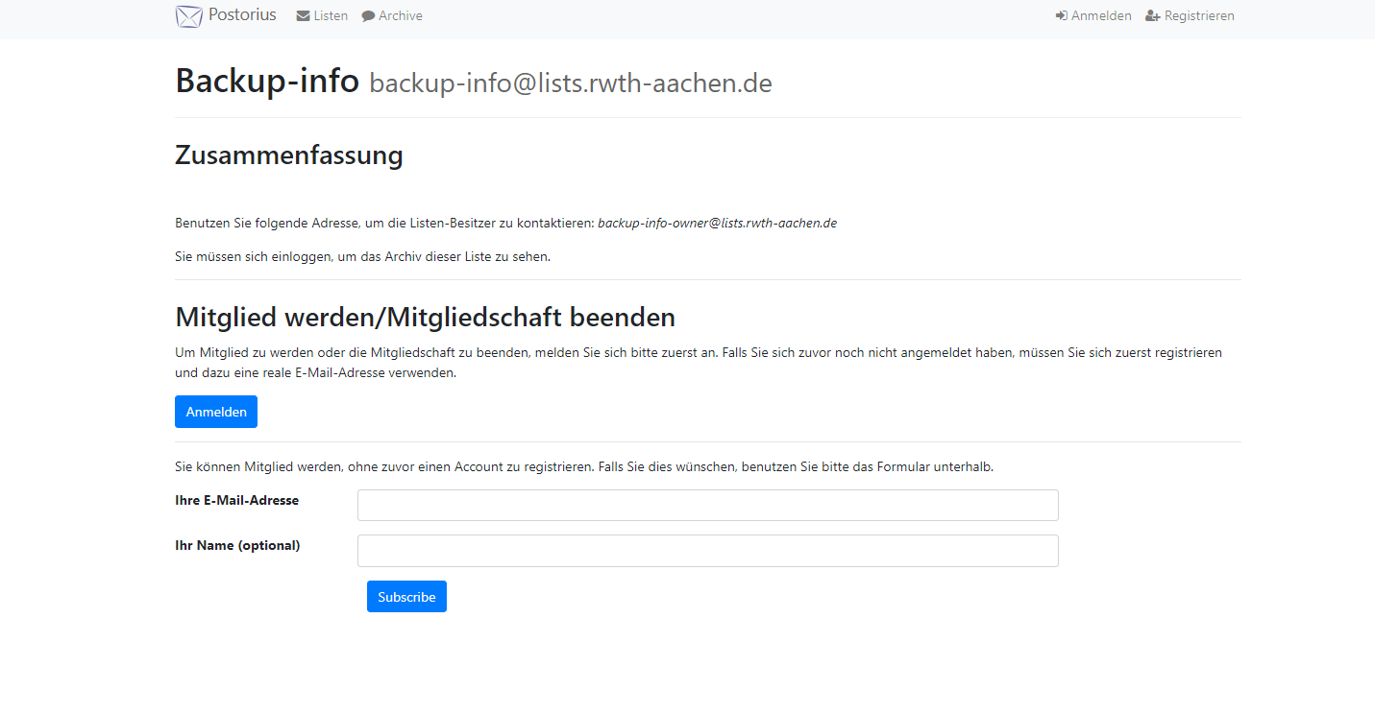Click the backup-info@lists.rwth-aachen.de list address
The height and width of the screenshot is (713, 1375).
[x=570, y=83]
